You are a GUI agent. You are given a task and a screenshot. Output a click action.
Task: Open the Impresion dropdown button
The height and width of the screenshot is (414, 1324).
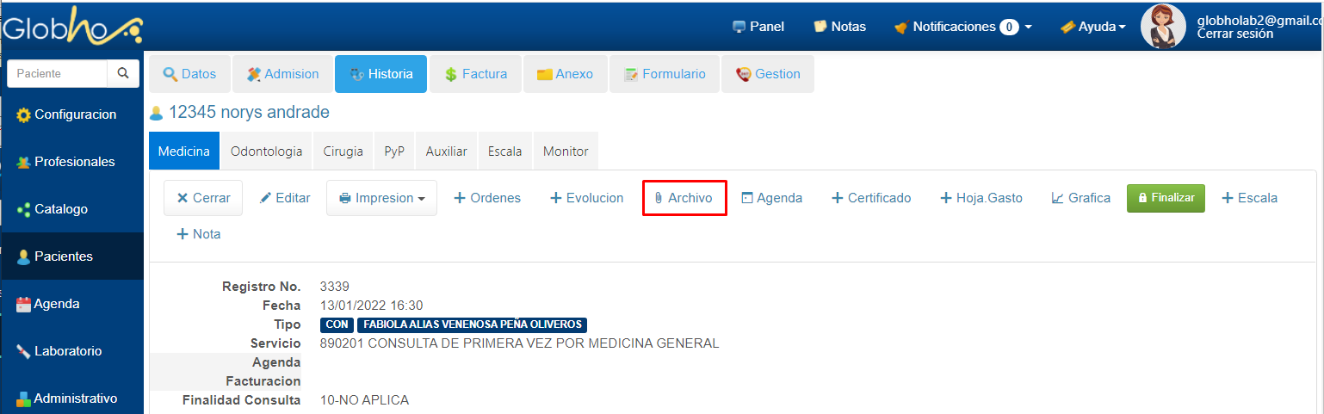381,198
